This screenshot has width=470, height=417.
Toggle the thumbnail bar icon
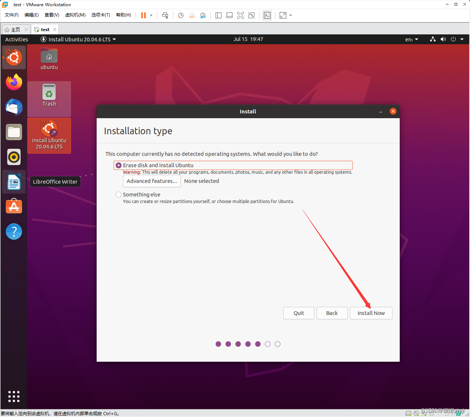coord(230,15)
